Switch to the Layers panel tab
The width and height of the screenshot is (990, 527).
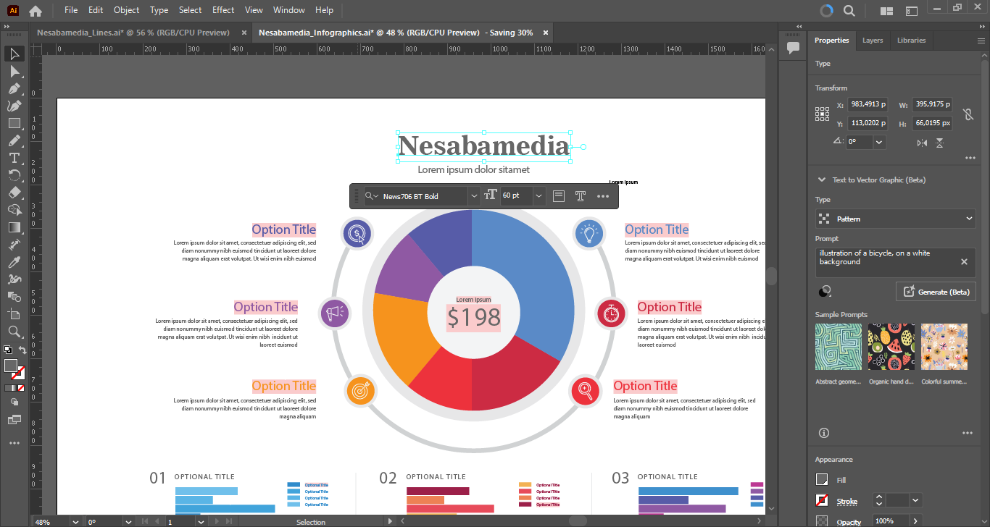click(x=872, y=41)
